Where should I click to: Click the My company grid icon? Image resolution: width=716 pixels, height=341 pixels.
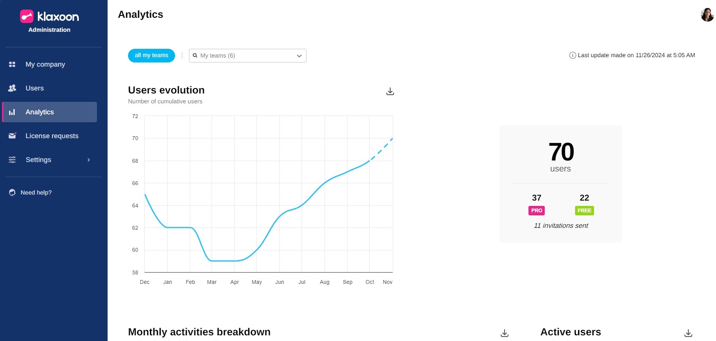[12, 64]
